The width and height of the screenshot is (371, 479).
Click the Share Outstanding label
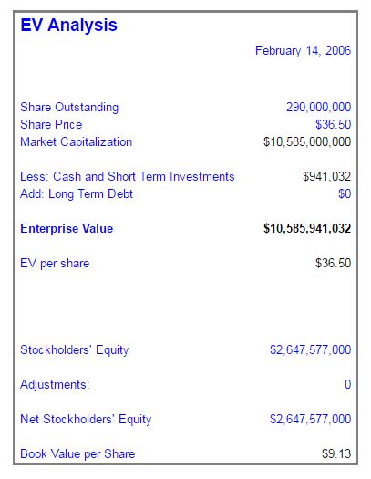(69, 108)
